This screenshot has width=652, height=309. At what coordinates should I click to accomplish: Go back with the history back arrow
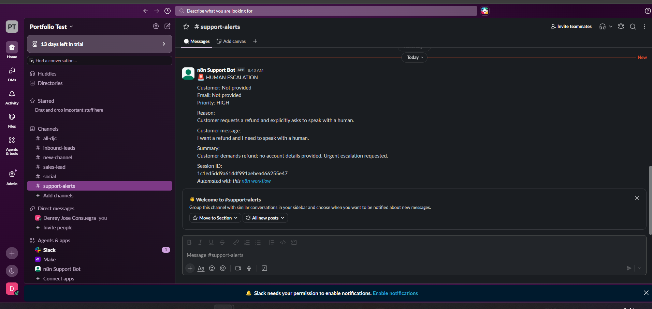(146, 11)
